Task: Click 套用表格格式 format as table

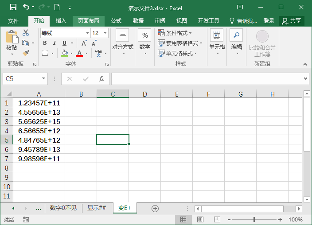Action: pyautogui.click(x=180, y=43)
